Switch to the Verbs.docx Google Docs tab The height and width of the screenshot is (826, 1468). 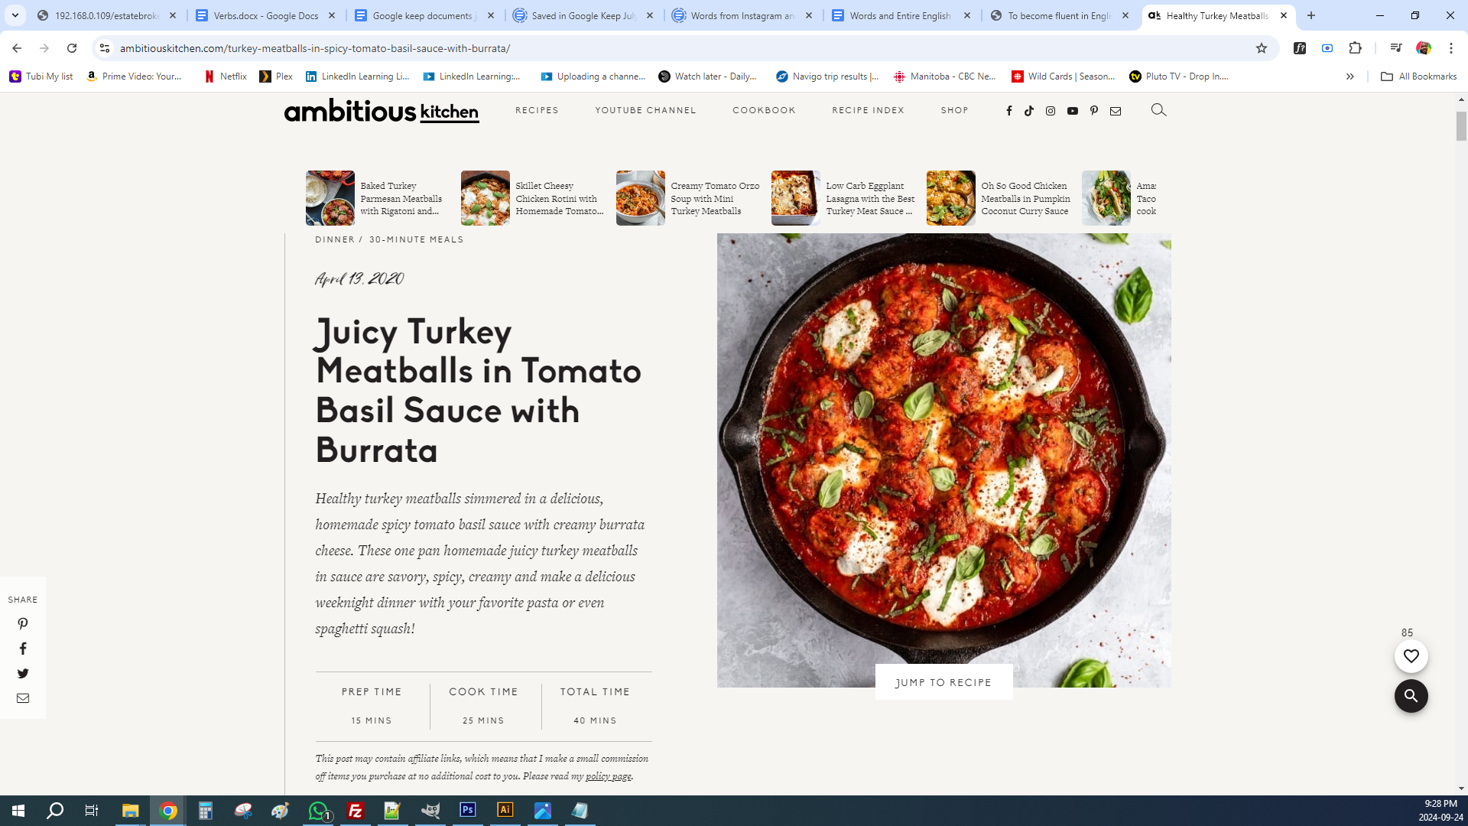click(265, 15)
